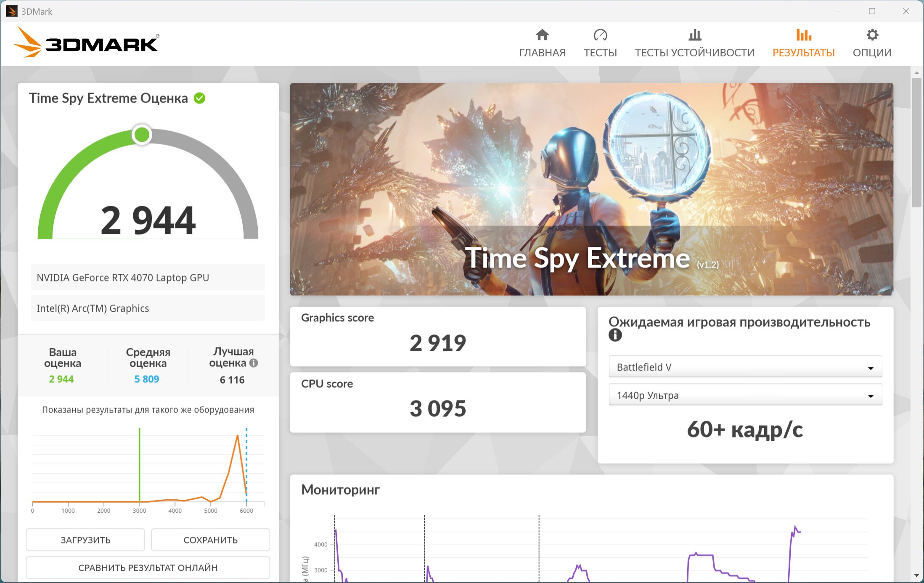The image size is (924, 583).
Task: Click the ЗАГРУЗИТЬ button
Action: 85,540
